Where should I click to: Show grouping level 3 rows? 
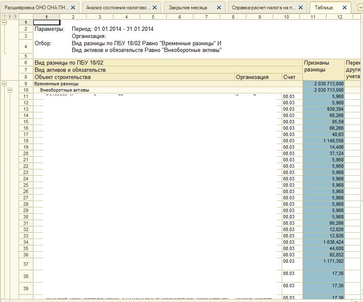click(15, 16)
